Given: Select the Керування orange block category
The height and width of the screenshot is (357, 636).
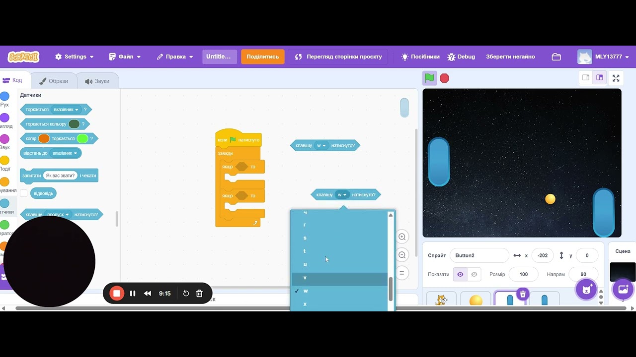Looking at the screenshot, I should (4, 185).
